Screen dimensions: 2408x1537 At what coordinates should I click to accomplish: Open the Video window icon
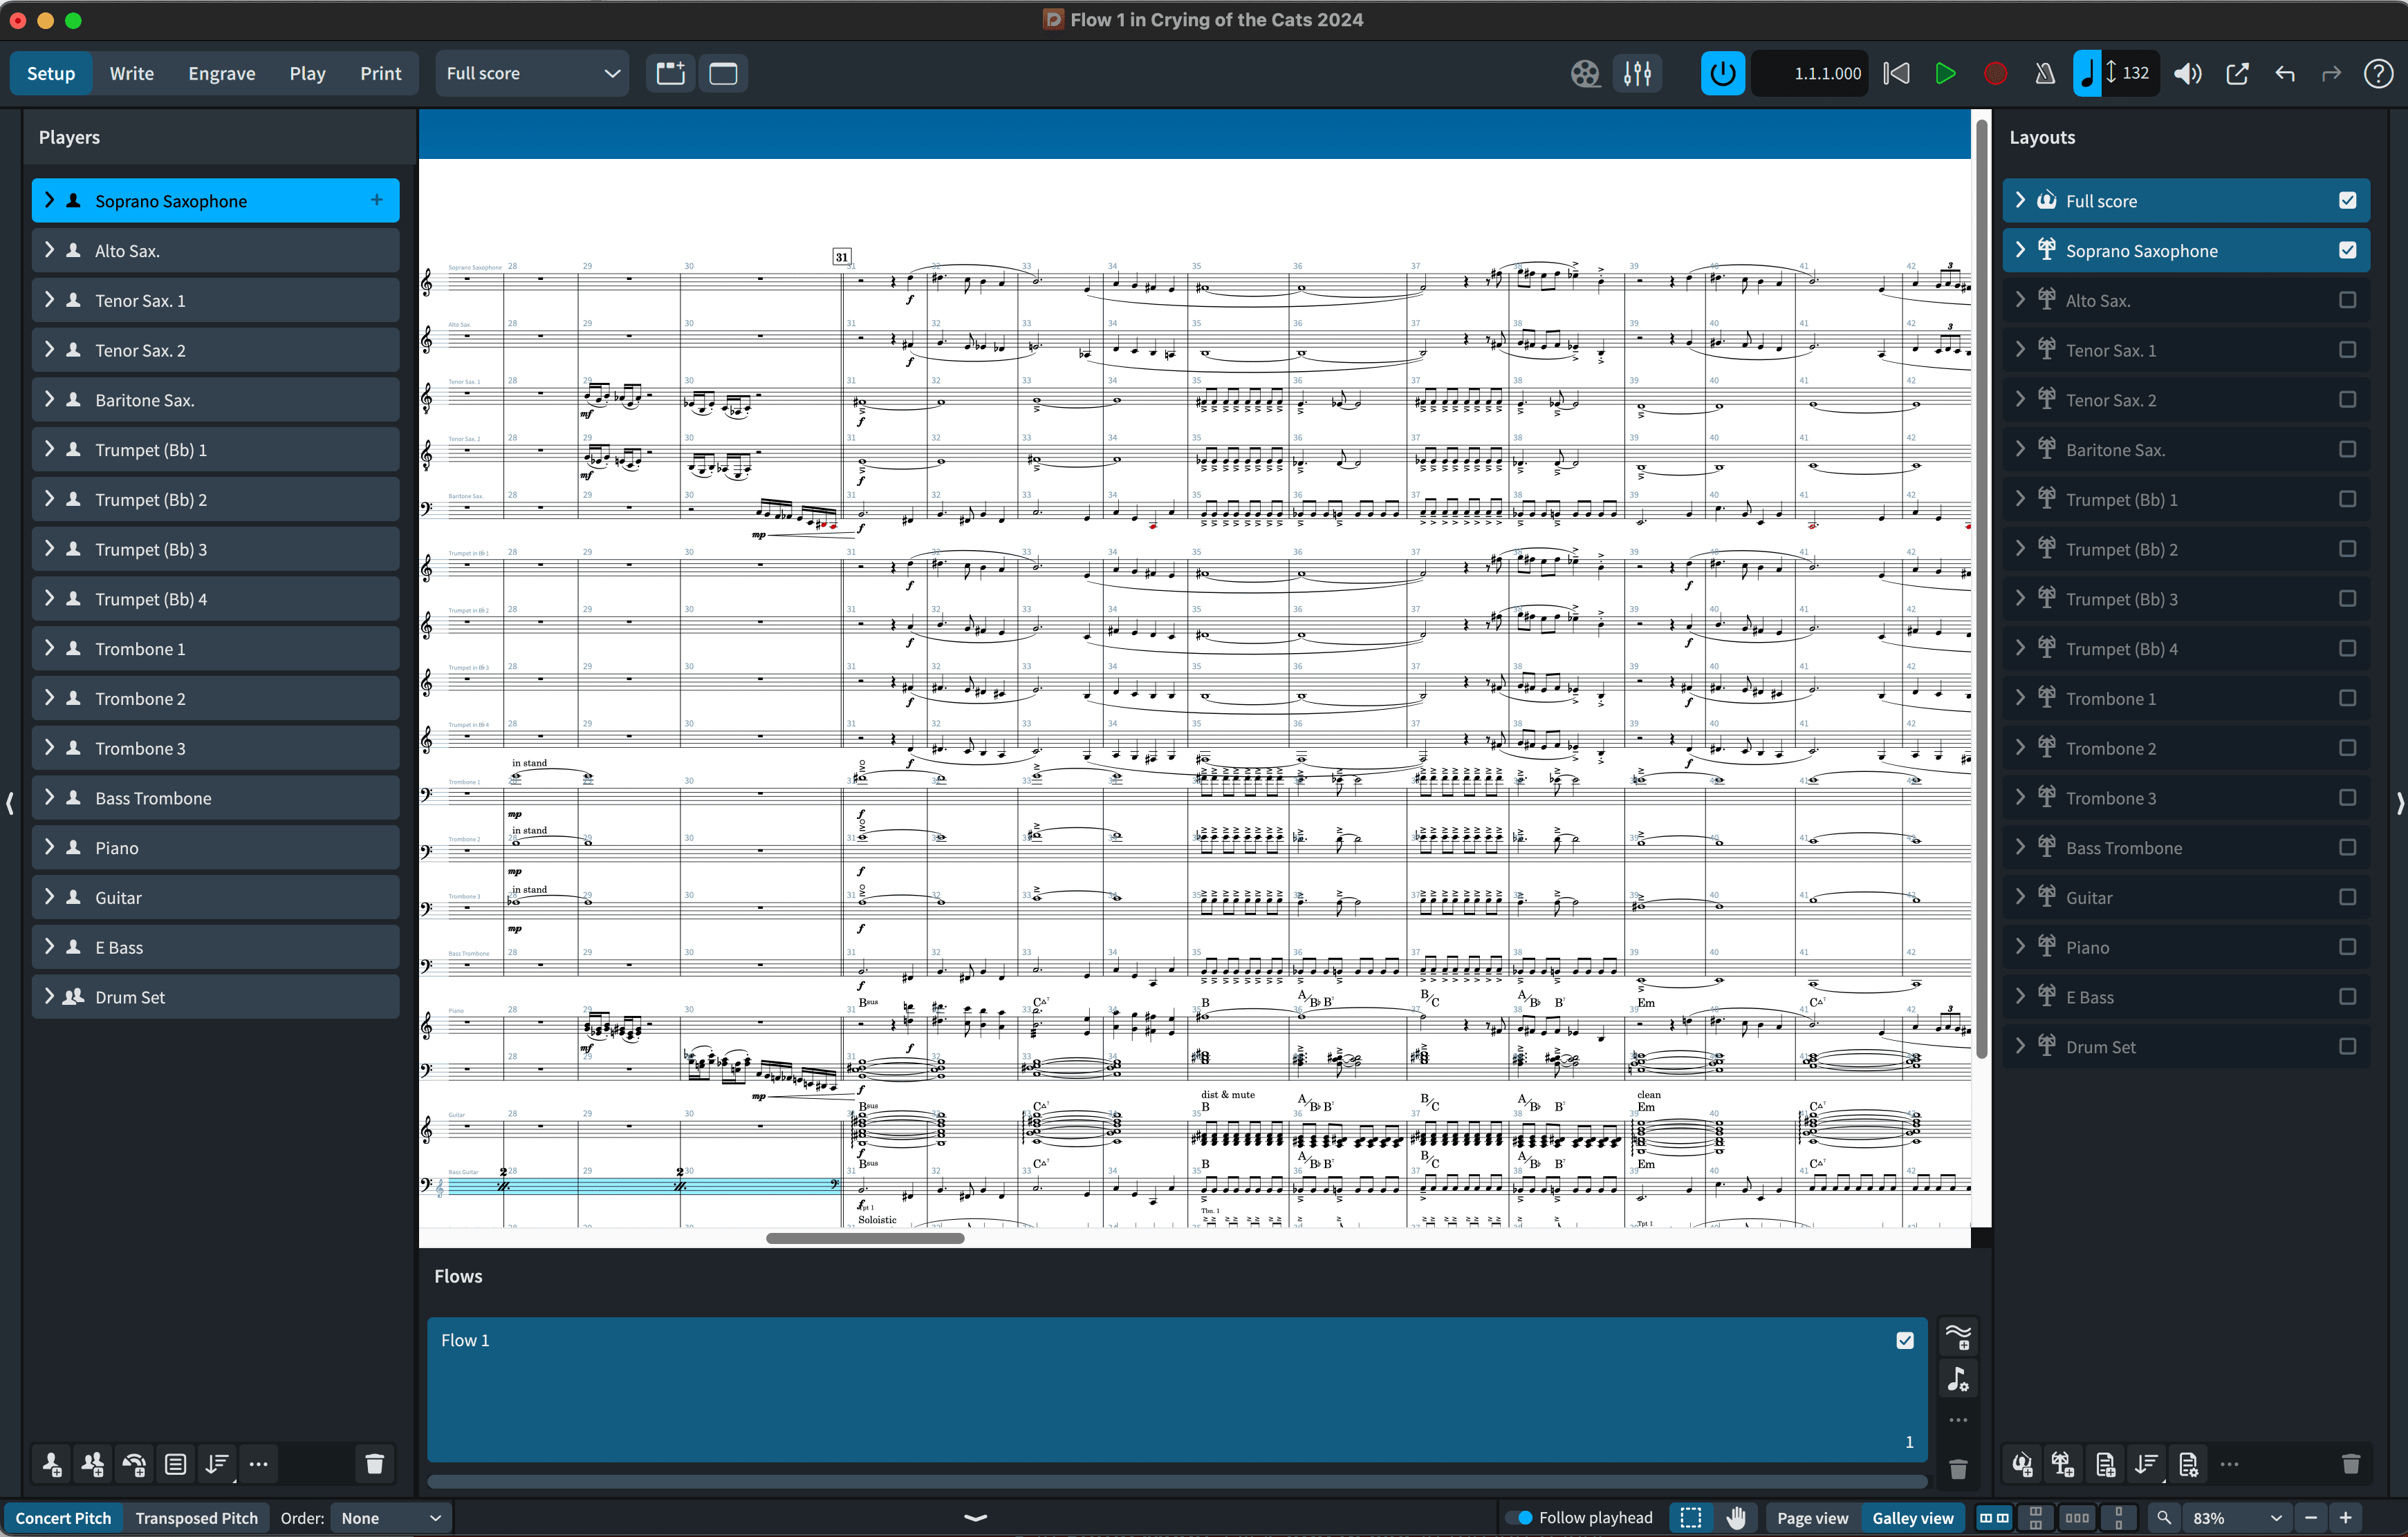click(x=1585, y=74)
